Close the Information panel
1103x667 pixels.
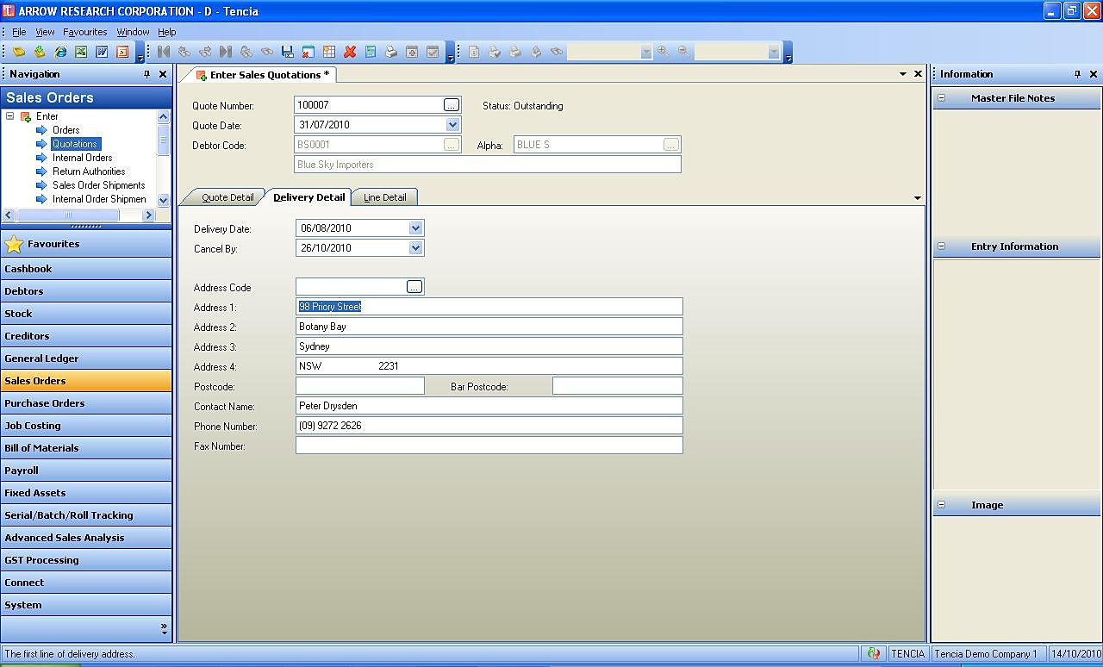(x=1094, y=74)
